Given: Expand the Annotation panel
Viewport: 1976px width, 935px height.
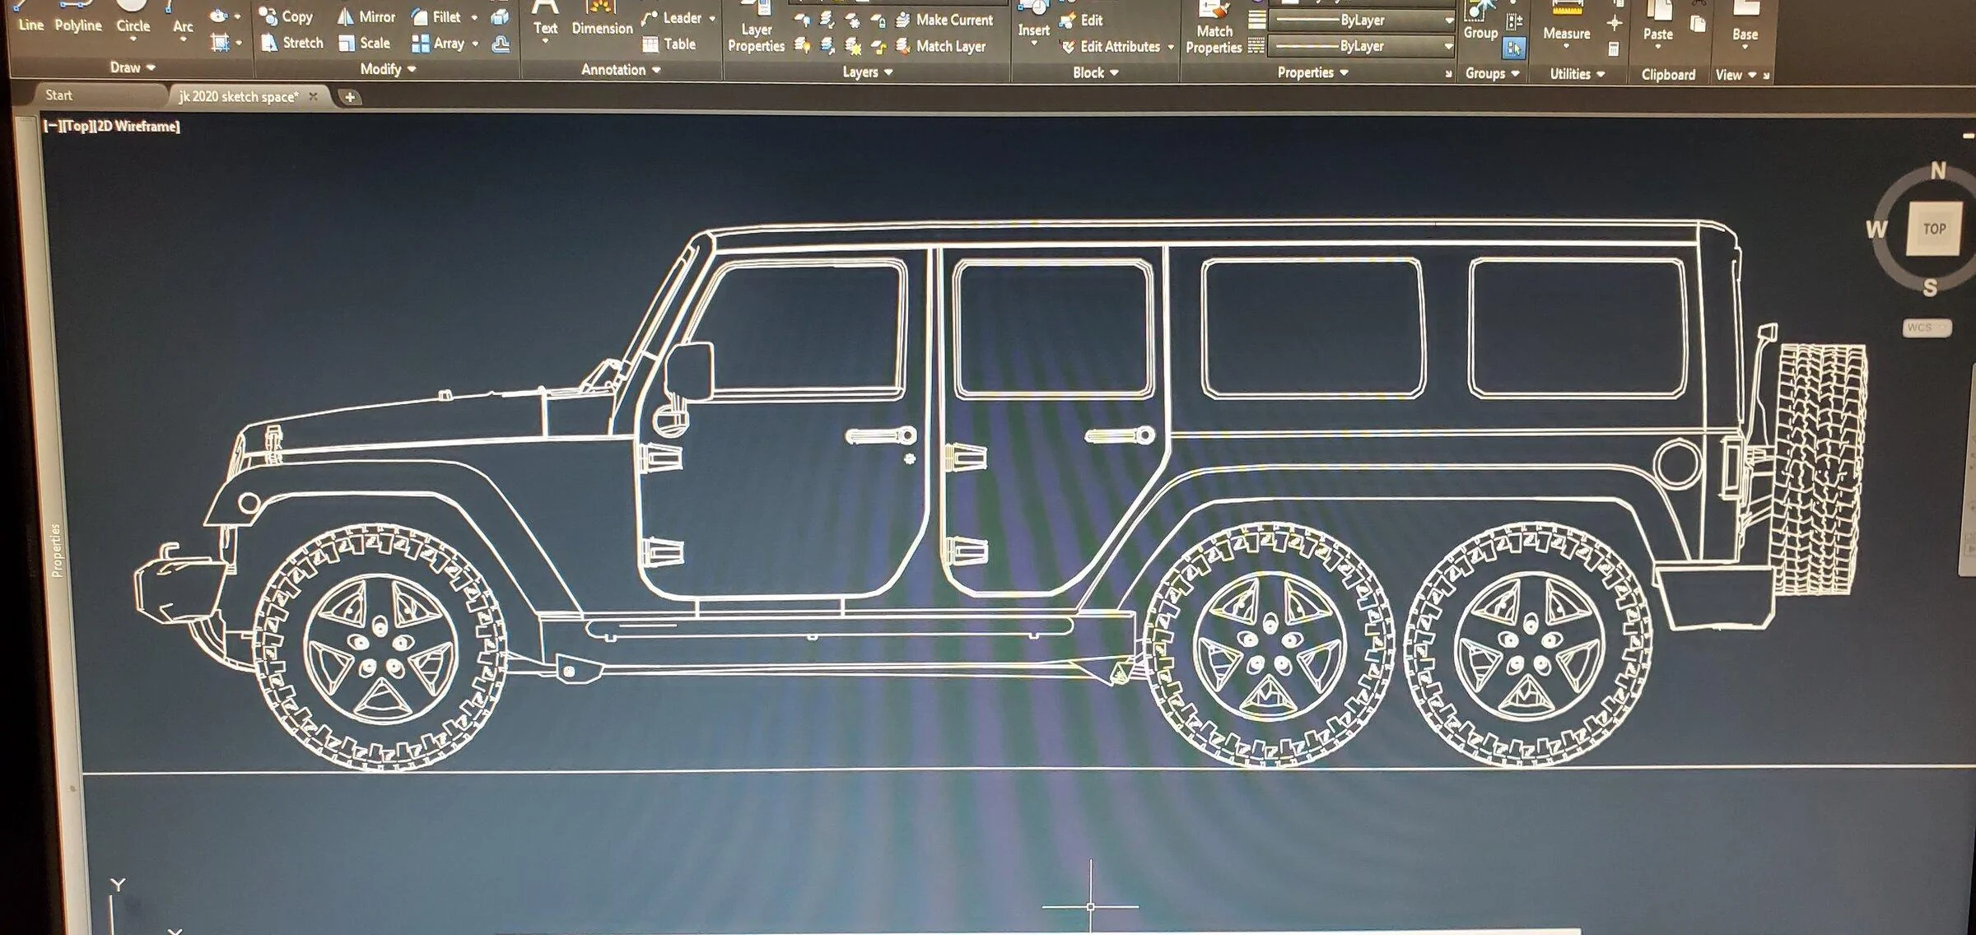Looking at the screenshot, I should (621, 70).
